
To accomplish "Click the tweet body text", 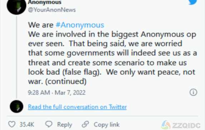I will 112,53.
